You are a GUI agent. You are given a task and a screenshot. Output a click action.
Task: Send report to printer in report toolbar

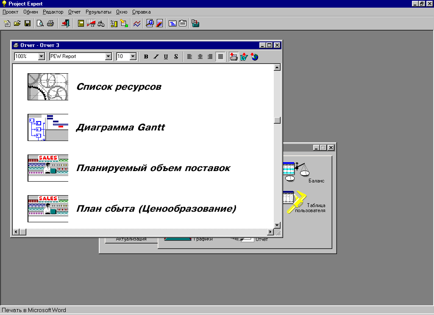pyautogui.click(x=234, y=57)
